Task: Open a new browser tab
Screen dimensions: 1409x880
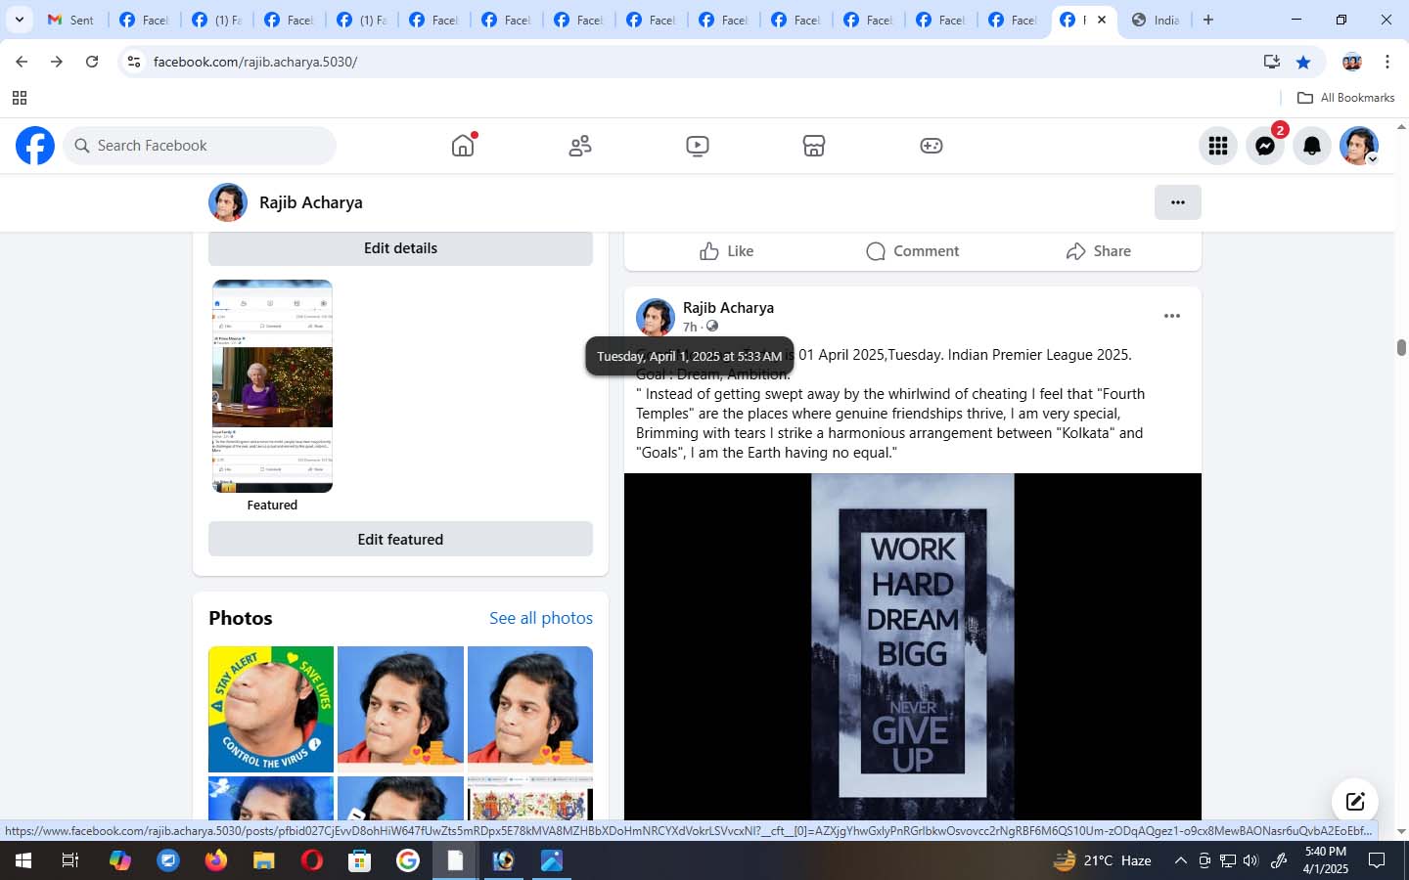Action: tap(1208, 20)
